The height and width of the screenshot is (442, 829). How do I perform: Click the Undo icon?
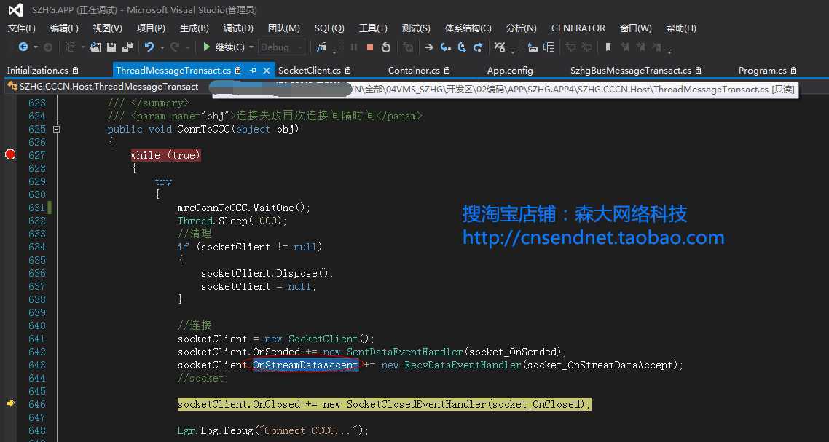click(149, 47)
